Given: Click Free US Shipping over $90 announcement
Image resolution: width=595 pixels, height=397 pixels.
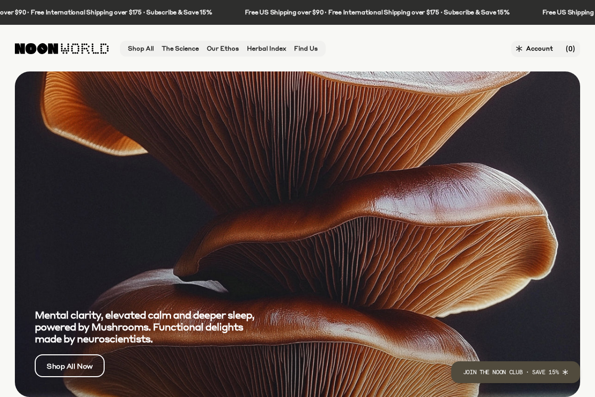Looking at the screenshot, I should coord(284,12).
